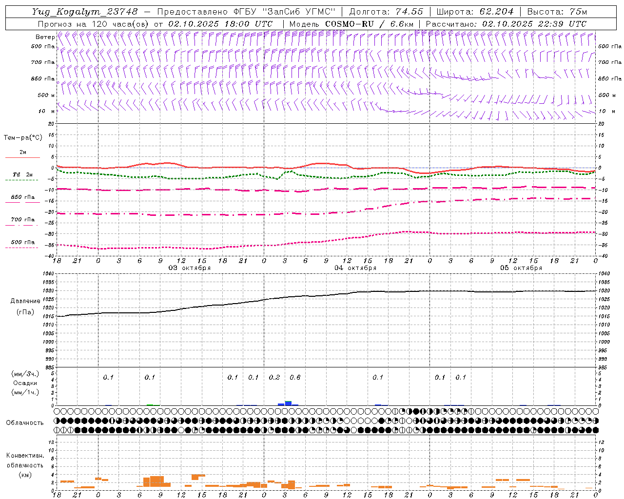Click the 10 м wind level label on left
Image resolution: width=624 pixels, height=499 pixels.
tap(47, 111)
